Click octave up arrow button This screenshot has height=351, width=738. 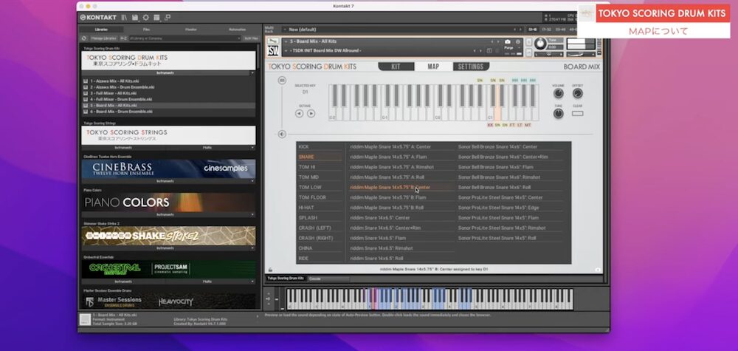coord(311,114)
